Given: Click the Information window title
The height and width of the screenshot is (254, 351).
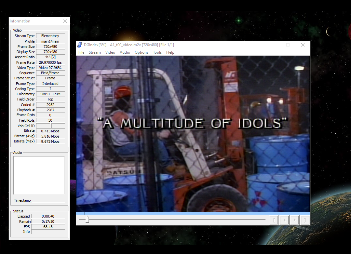Looking at the screenshot, I should (20, 21).
